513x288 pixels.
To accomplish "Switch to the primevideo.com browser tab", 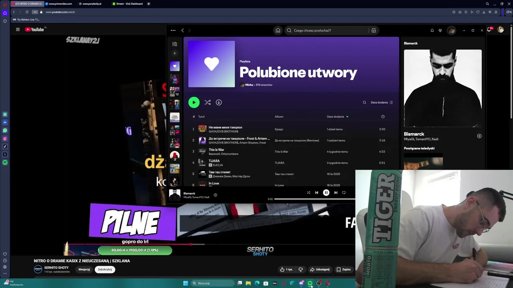I will pyautogui.click(x=60, y=4).
